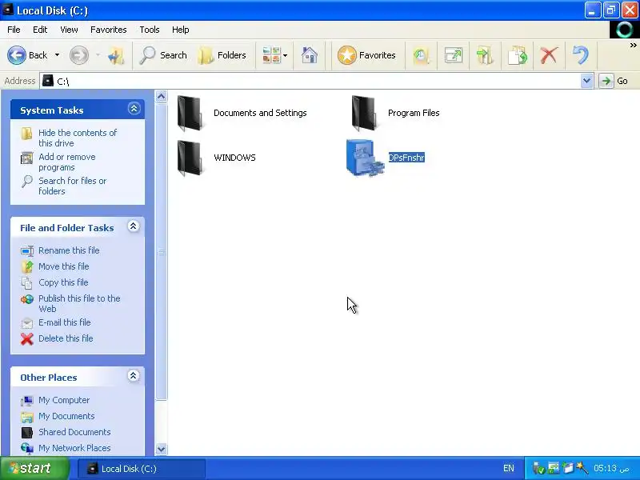640x480 pixels.
Task: Open the Forward button history dropdown arrow
Action: click(98, 55)
